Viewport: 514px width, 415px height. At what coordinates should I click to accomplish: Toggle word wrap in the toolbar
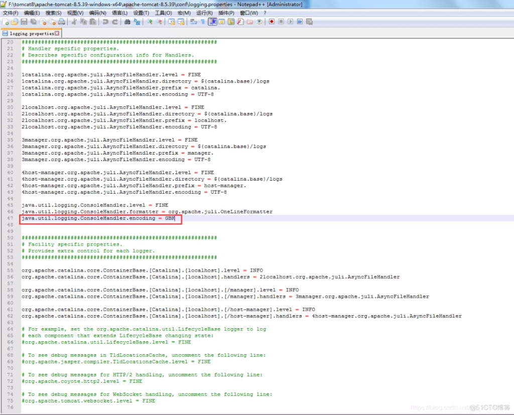pyautogui.click(x=193, y=22)
